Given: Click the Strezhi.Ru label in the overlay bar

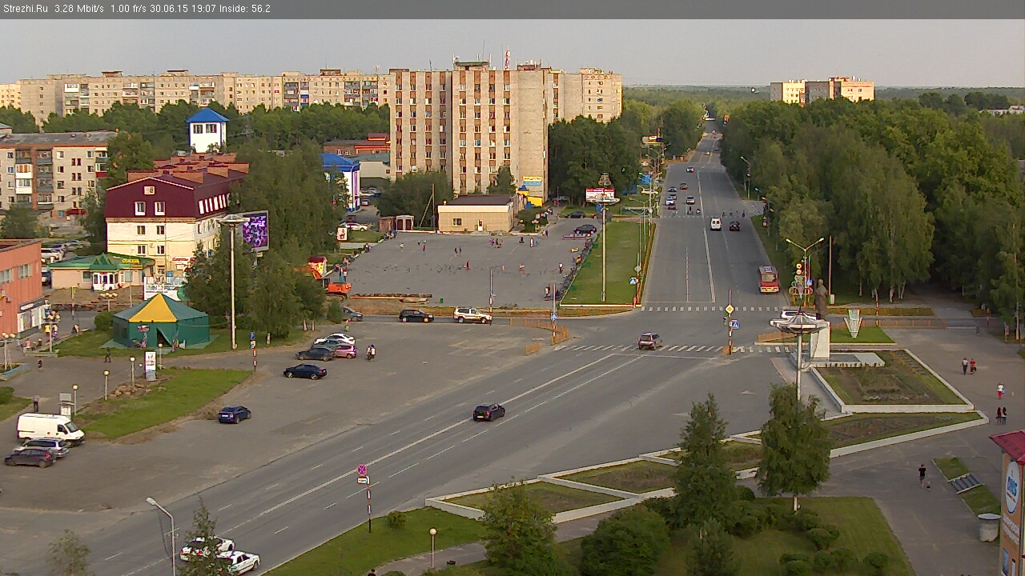Looking at the screenshot, I should (x=25, y=9).
